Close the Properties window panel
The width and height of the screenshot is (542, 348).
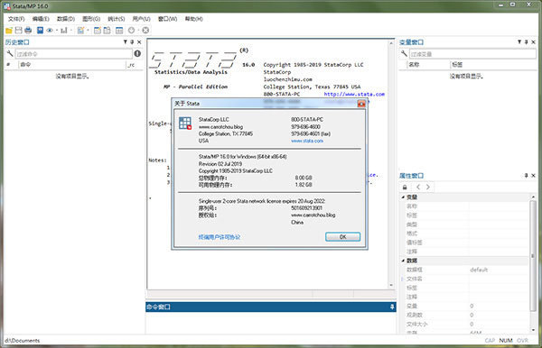(533, 176)
